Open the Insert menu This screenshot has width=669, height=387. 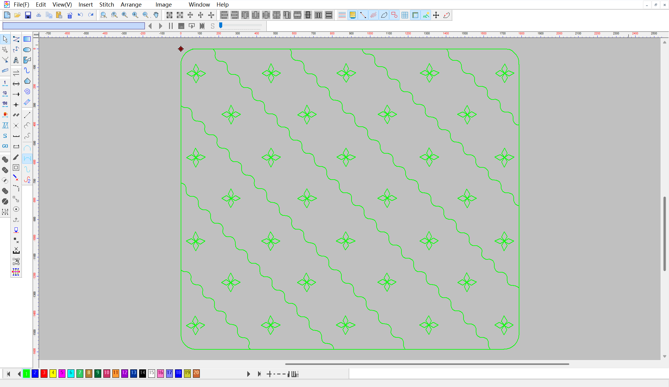coord(86,4)
